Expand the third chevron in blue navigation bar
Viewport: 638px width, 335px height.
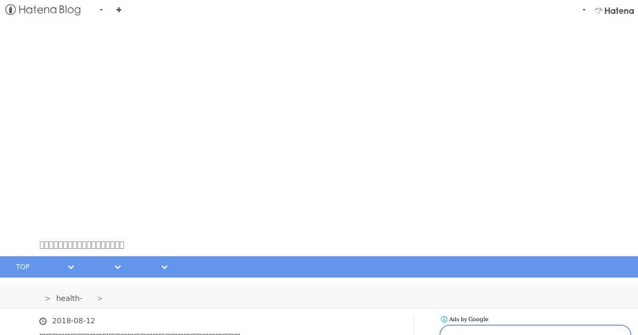pos(164,267)
